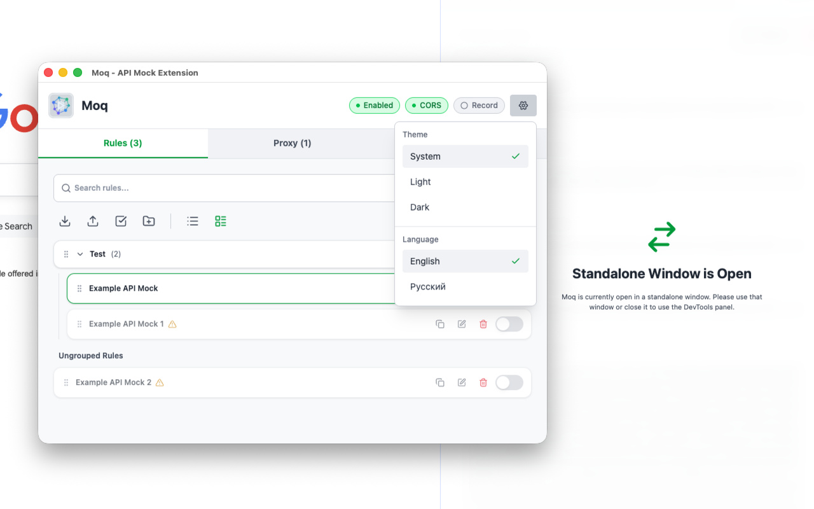814x509 pixels.
Task: Click the green arrows standalone icon
Action: coord(662,237)
